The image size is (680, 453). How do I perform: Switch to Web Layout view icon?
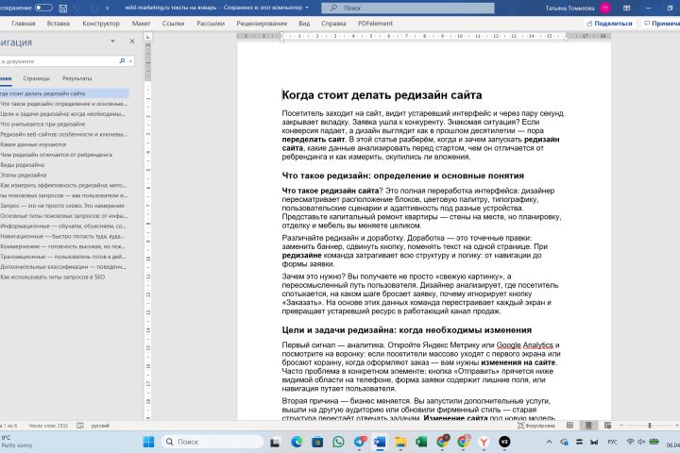pos(607,426)
